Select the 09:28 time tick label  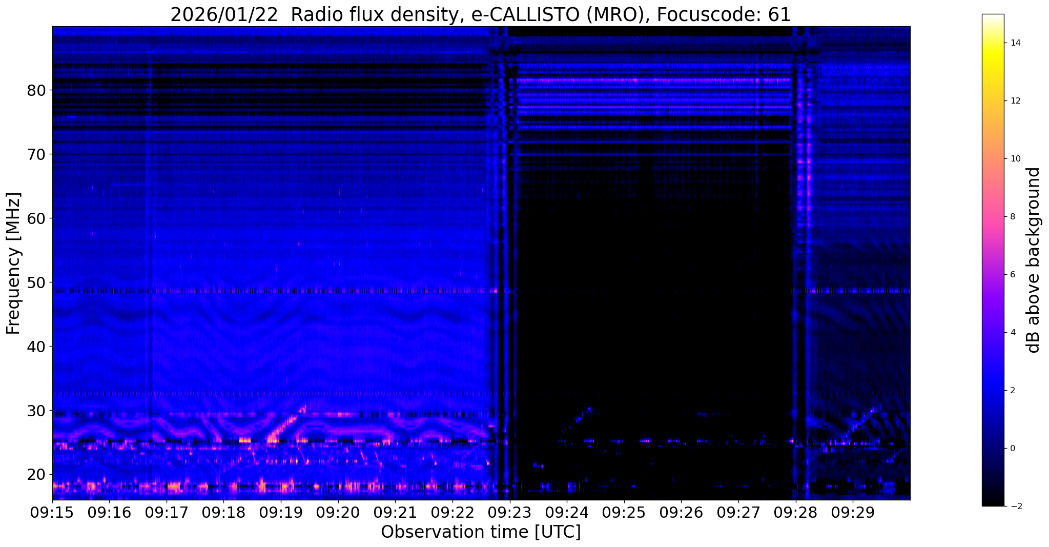tap(795, 513)
